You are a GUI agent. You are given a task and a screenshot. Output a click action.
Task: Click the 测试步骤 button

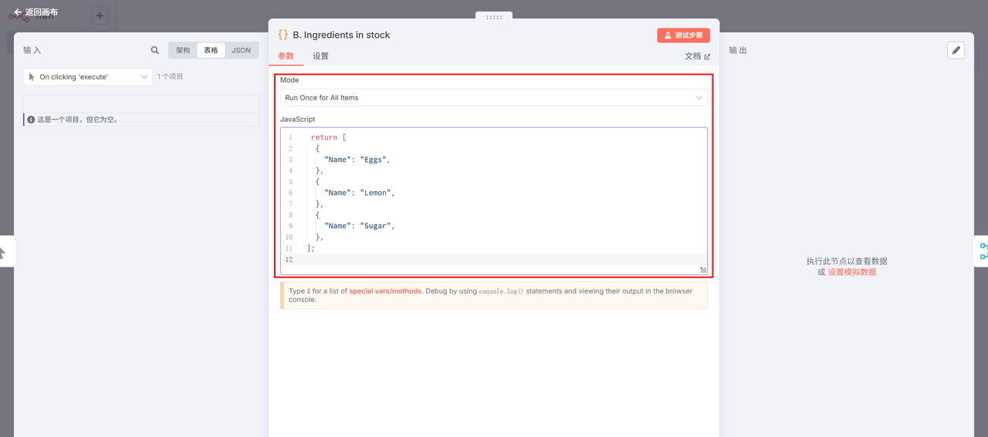(x=683, y=35)
